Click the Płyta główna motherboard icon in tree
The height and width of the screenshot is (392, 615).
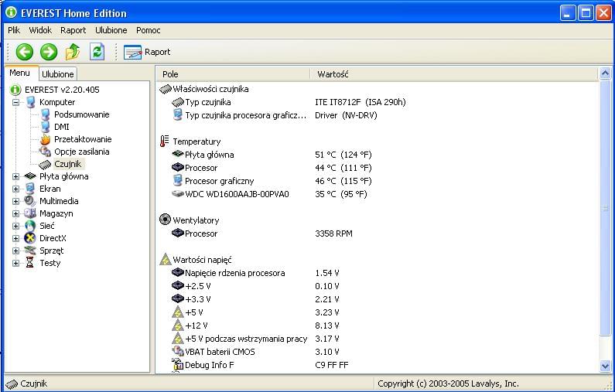(x=30, y=176)
